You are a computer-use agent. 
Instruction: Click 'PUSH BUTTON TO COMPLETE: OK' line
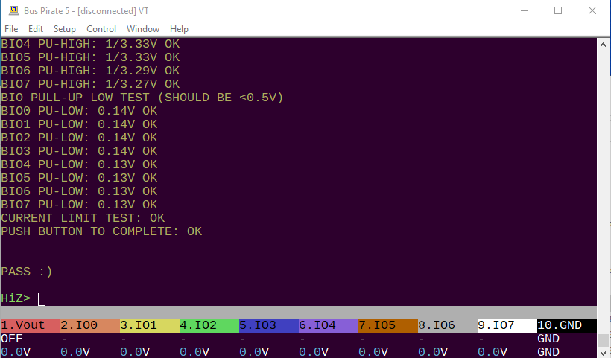pyautogui.click(x=101, y=231)
